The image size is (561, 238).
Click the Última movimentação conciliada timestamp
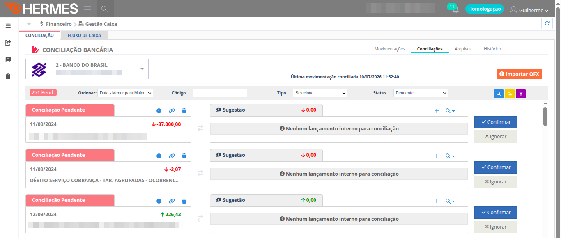click(x=345, y=77)
